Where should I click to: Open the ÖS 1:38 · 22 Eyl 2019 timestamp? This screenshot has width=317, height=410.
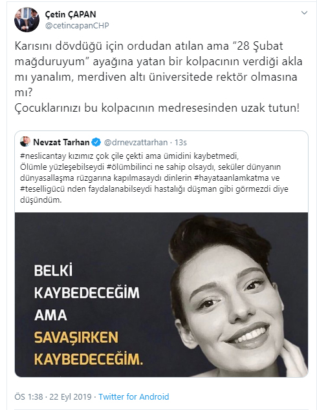click(53, 396)
